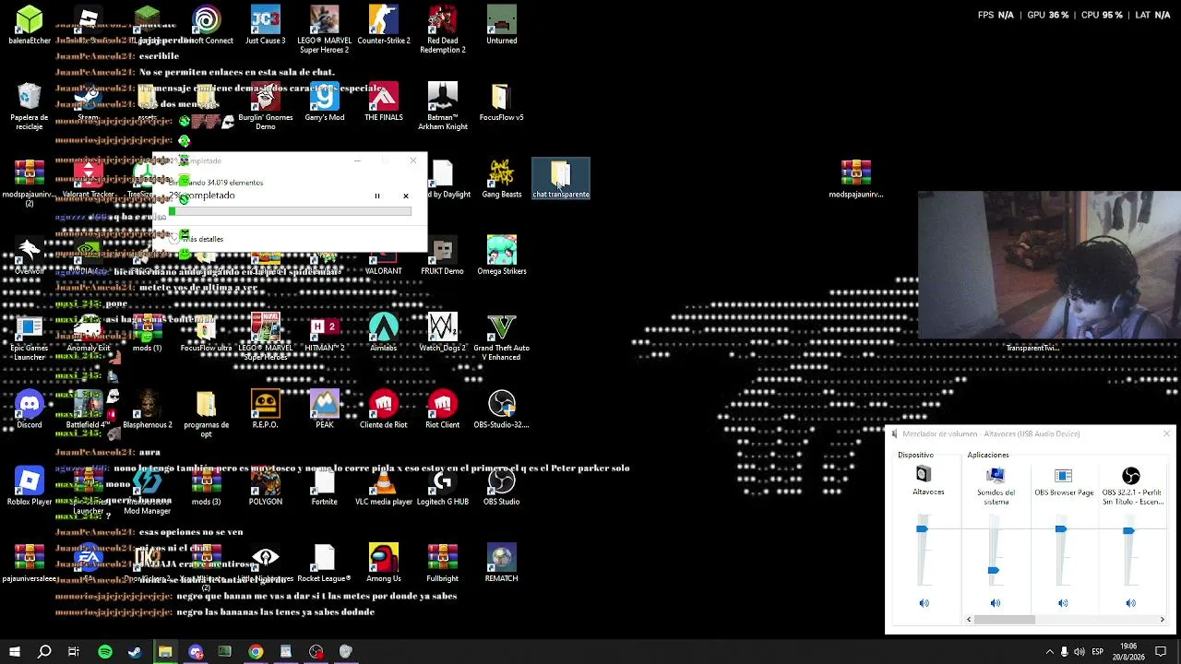Viewport: 1181px width, 664px height.
Task: Open Google Chrome from the taskbar
Action: click(256, 652)
